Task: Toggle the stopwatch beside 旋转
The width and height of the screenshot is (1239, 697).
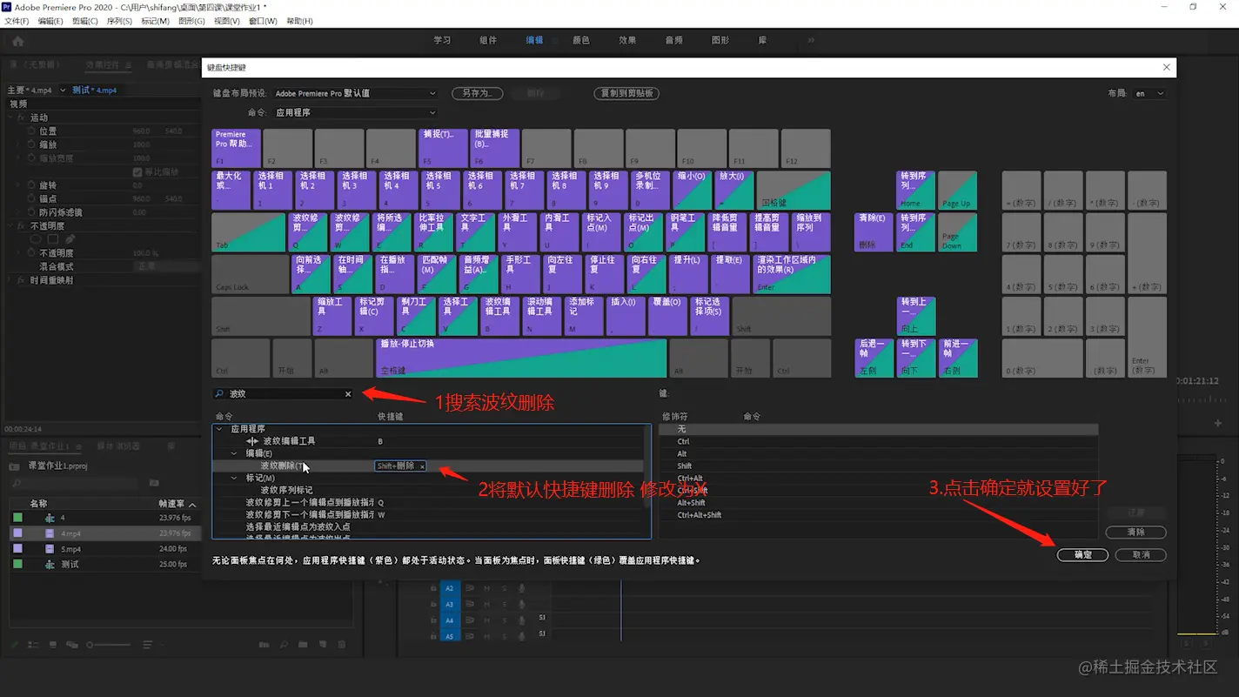Action: pos(31,185)
